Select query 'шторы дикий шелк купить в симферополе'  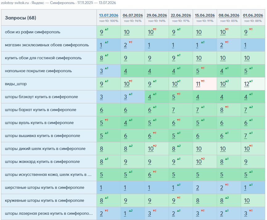45,149
